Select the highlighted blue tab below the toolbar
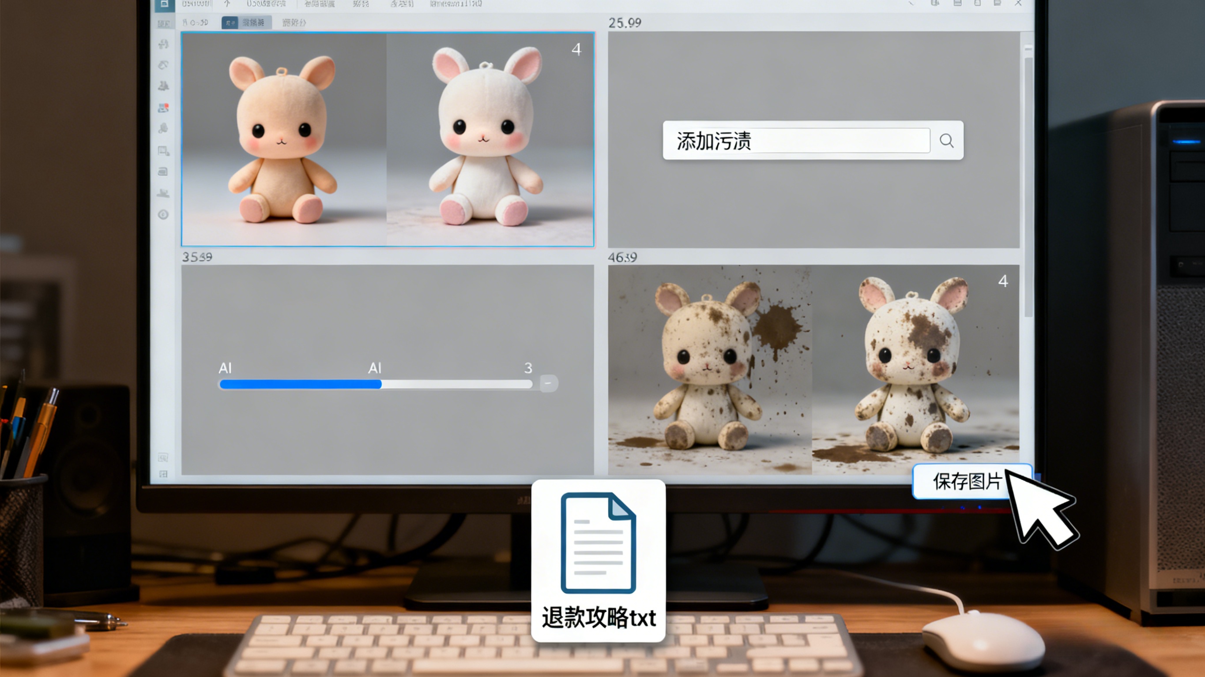Image resolution: width=1205 pixels, height=677 pixels. pyautogui.click(x=246, y=22)
